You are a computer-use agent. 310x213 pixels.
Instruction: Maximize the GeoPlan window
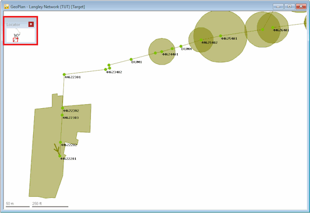point(289,7)
